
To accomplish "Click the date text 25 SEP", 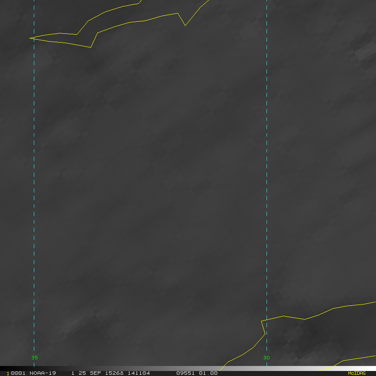I will point(90,373).
